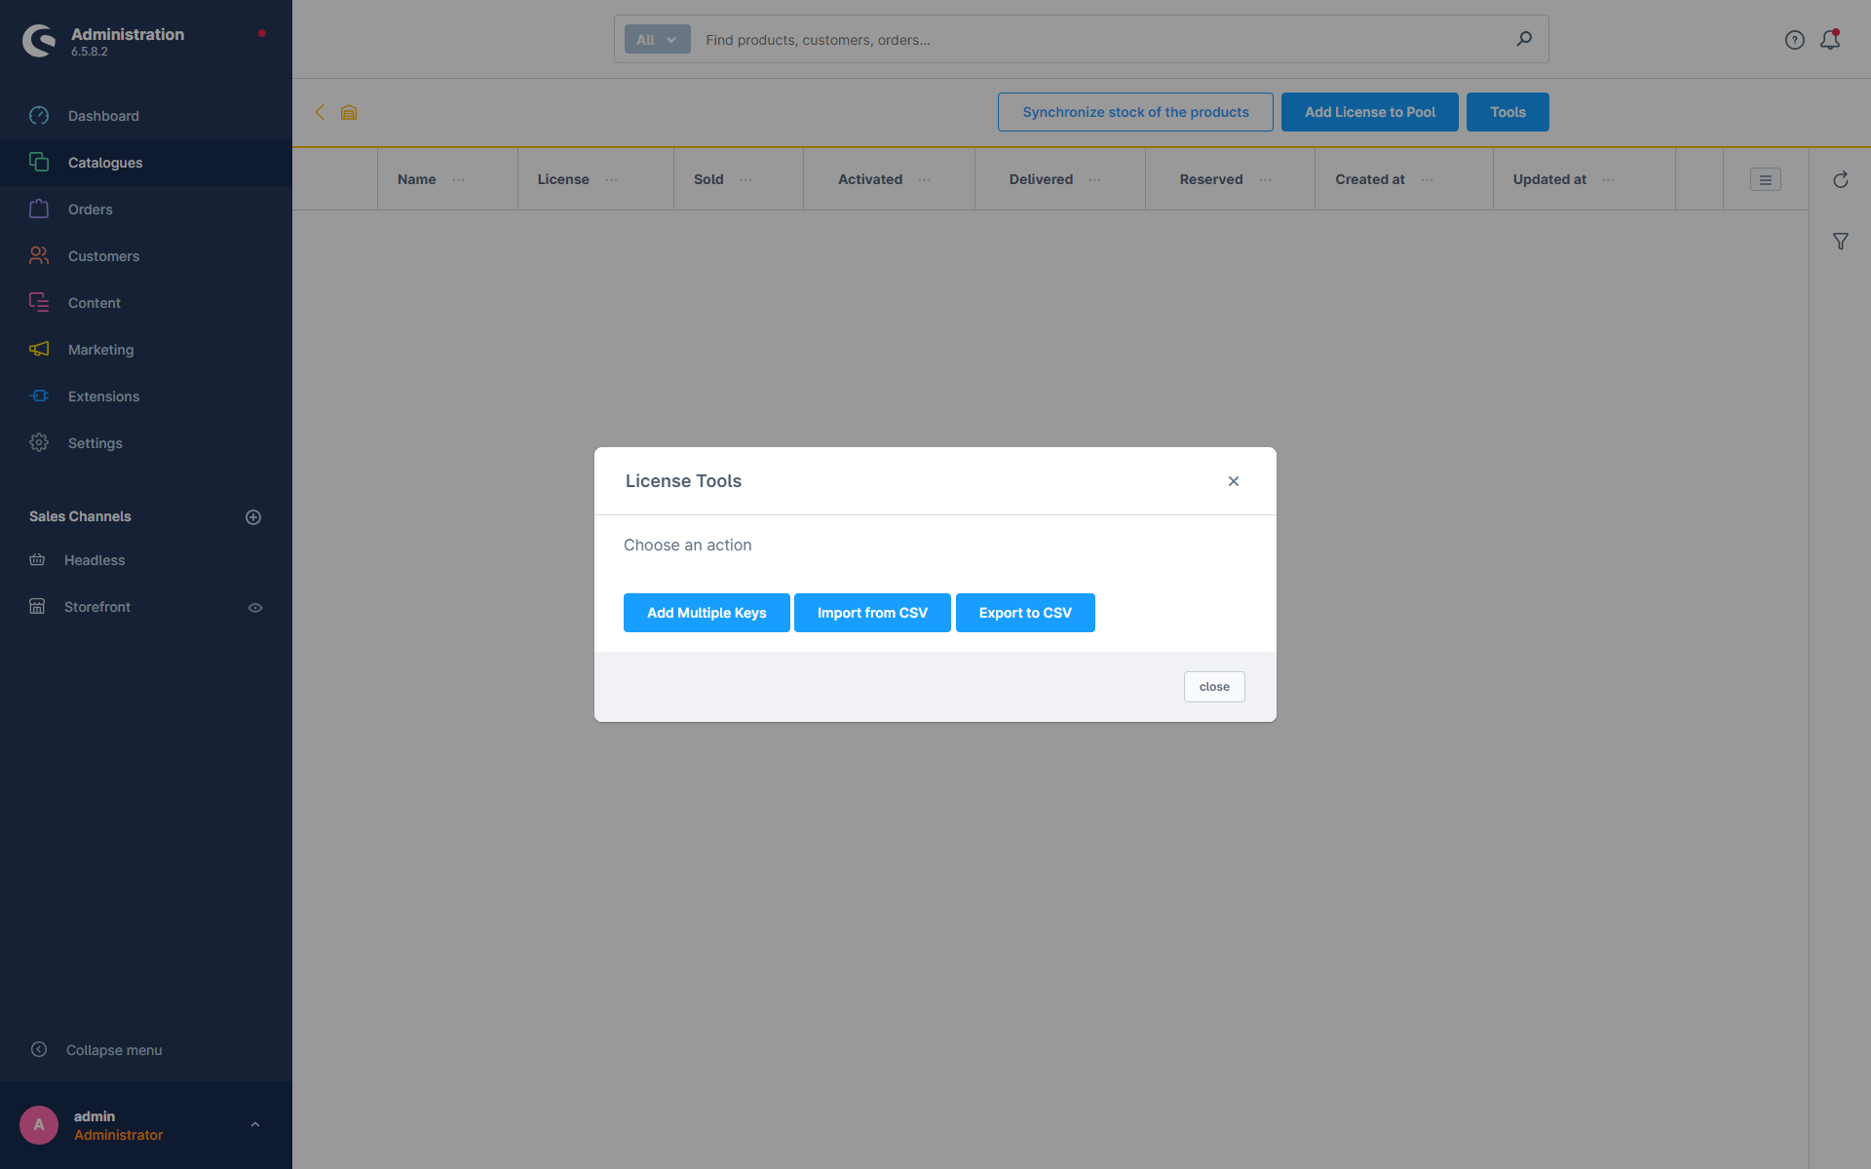
Task: Expand Settings menu item
Action: coord(95,443)
